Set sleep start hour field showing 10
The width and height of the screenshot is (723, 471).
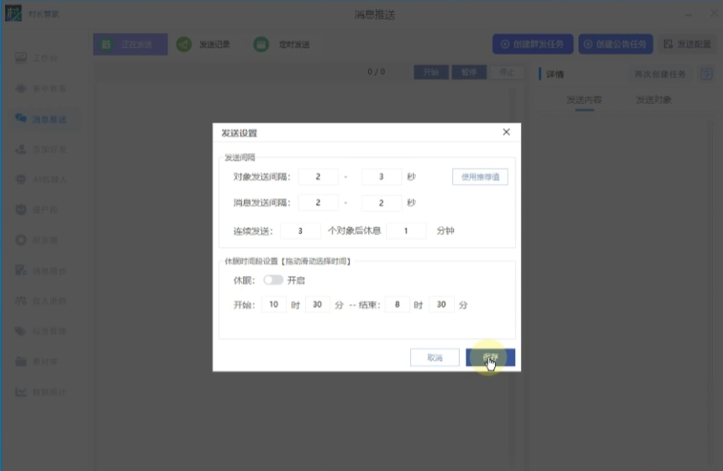(274, 304)
